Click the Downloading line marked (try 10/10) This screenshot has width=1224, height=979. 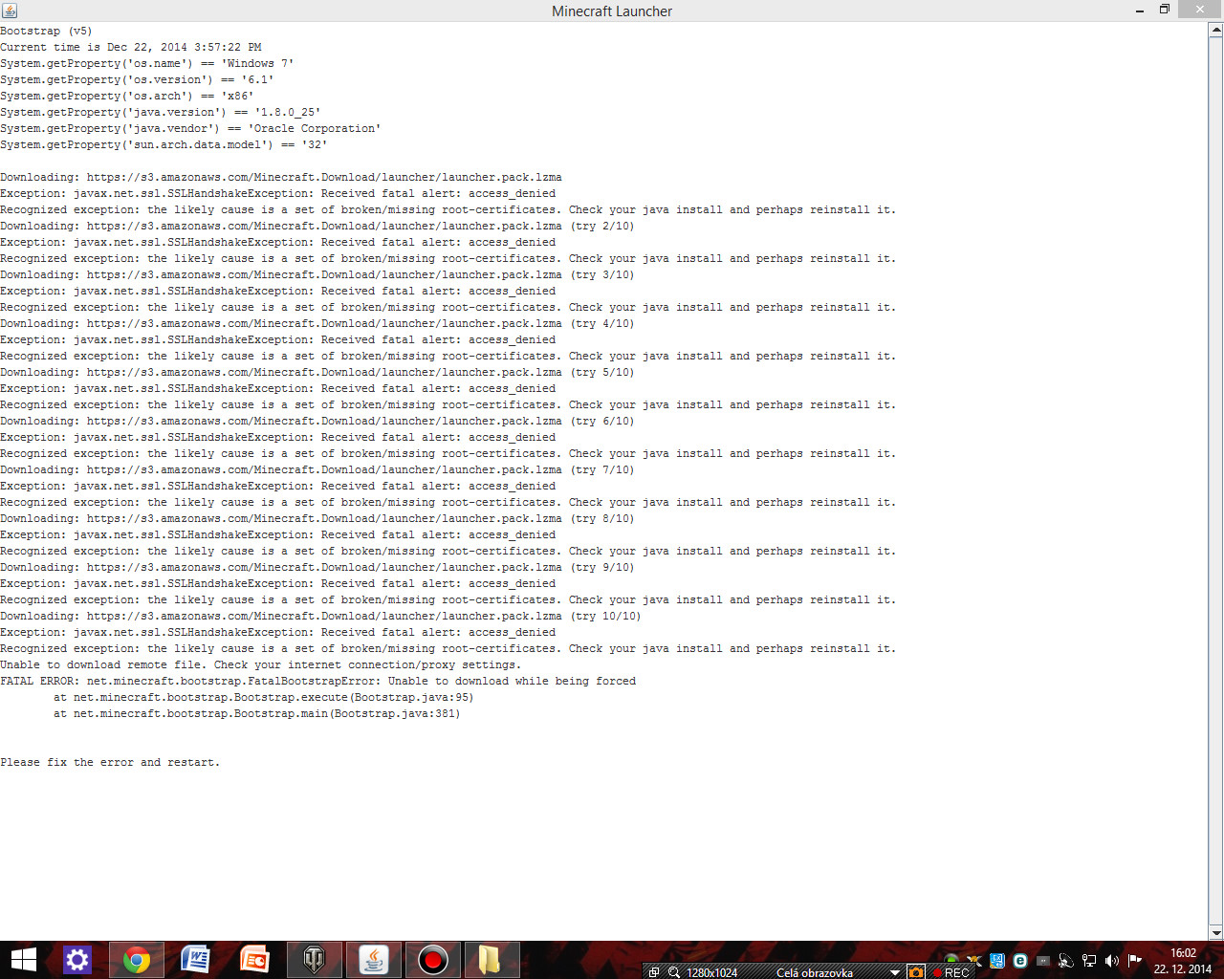[321, 616]
